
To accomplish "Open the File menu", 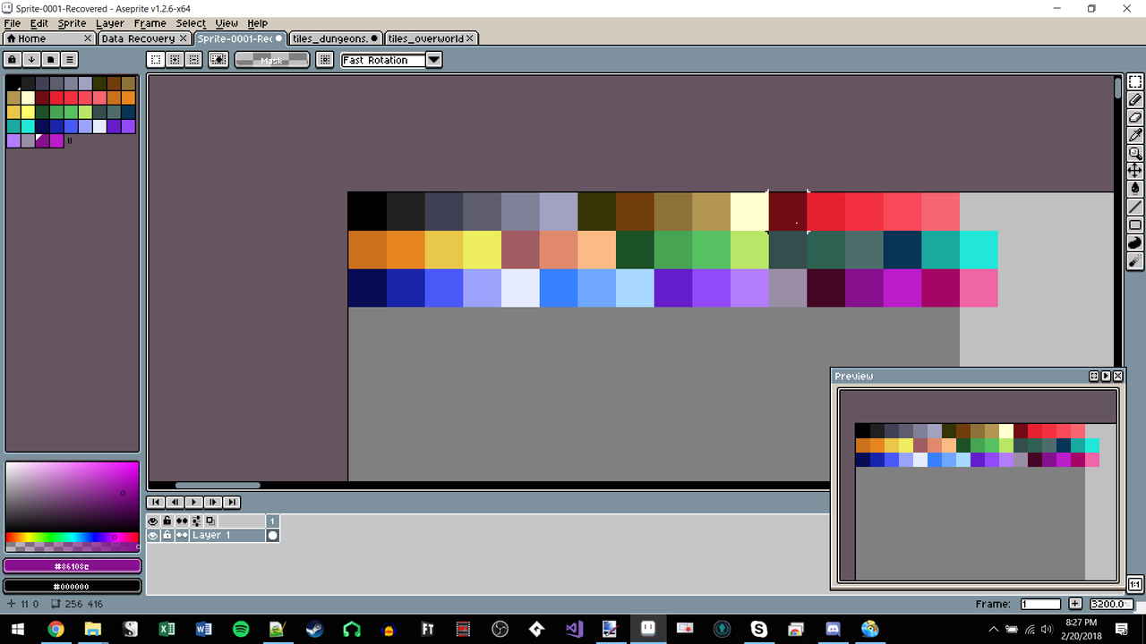I will (x=12, y=23).
